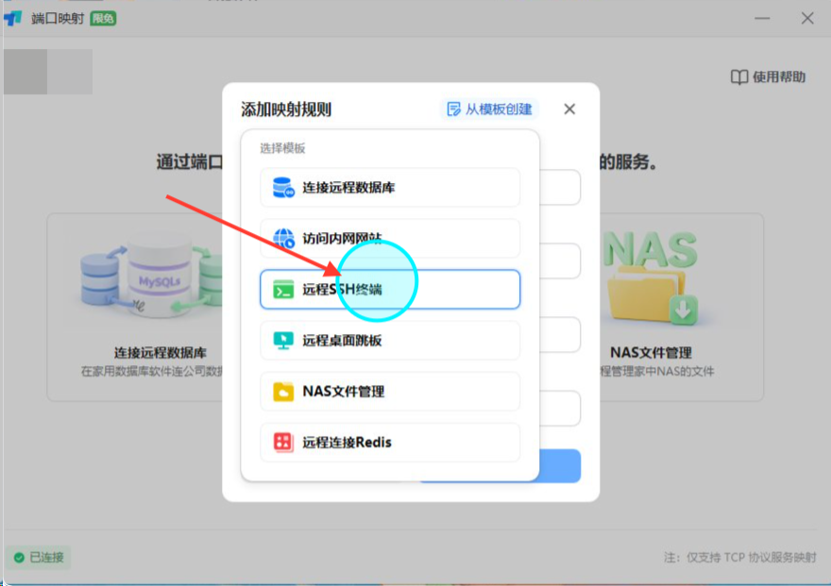Select 远程SSH终端 template entry
Viewport: 831px width, 586px height.
(x=390, y=289)
